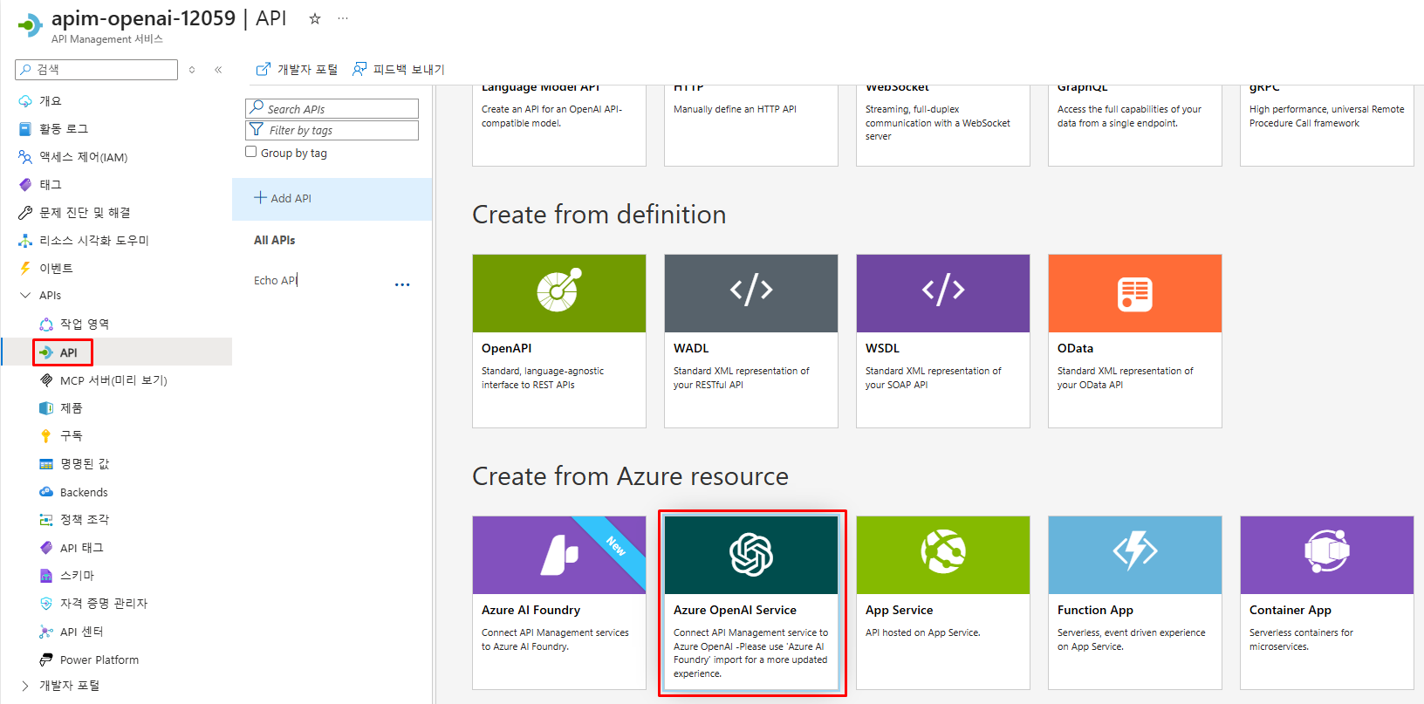This screenshot has width=1424, height=704.
Task: Open the Echo API context menu dots
Action: 401,284
